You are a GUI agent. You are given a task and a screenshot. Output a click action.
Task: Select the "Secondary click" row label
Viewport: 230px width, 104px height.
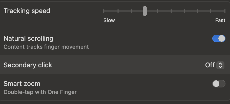pos(28,65)
